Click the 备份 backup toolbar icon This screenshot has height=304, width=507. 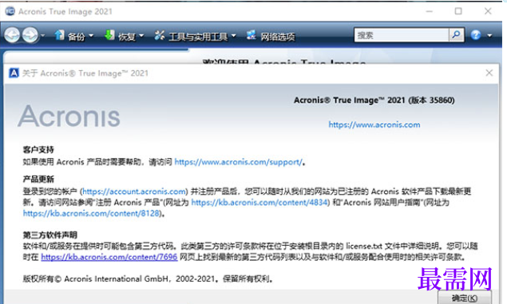click(59, 35)
